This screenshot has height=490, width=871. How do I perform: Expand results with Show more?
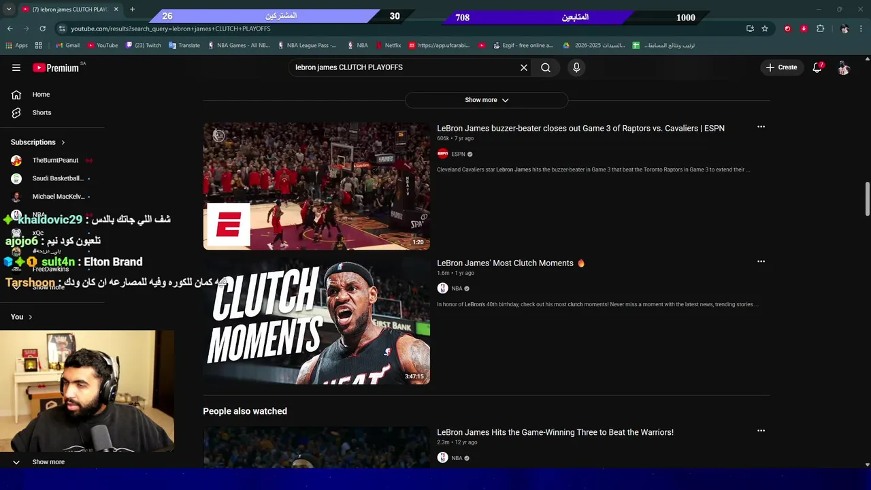pyautogui.click(x=487, y=100)
